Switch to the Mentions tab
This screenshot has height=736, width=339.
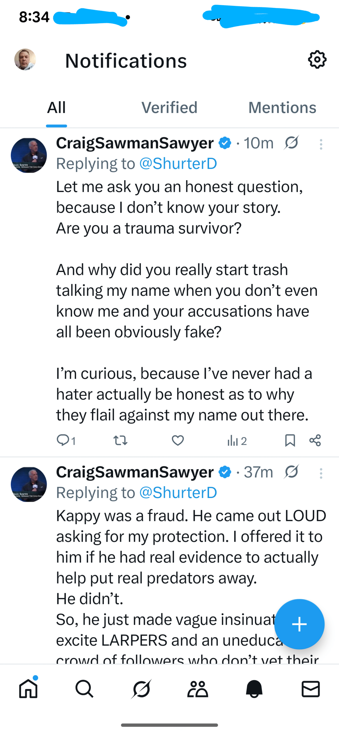click(x=282, y=108)
